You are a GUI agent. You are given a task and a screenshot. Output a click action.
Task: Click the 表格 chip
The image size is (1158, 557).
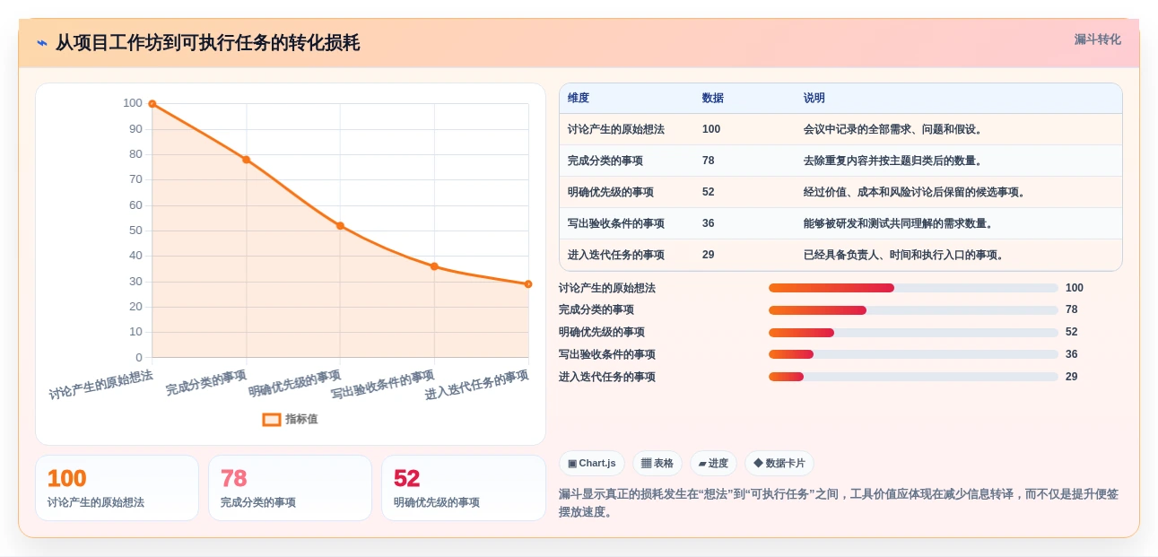[x=657, y=464]
